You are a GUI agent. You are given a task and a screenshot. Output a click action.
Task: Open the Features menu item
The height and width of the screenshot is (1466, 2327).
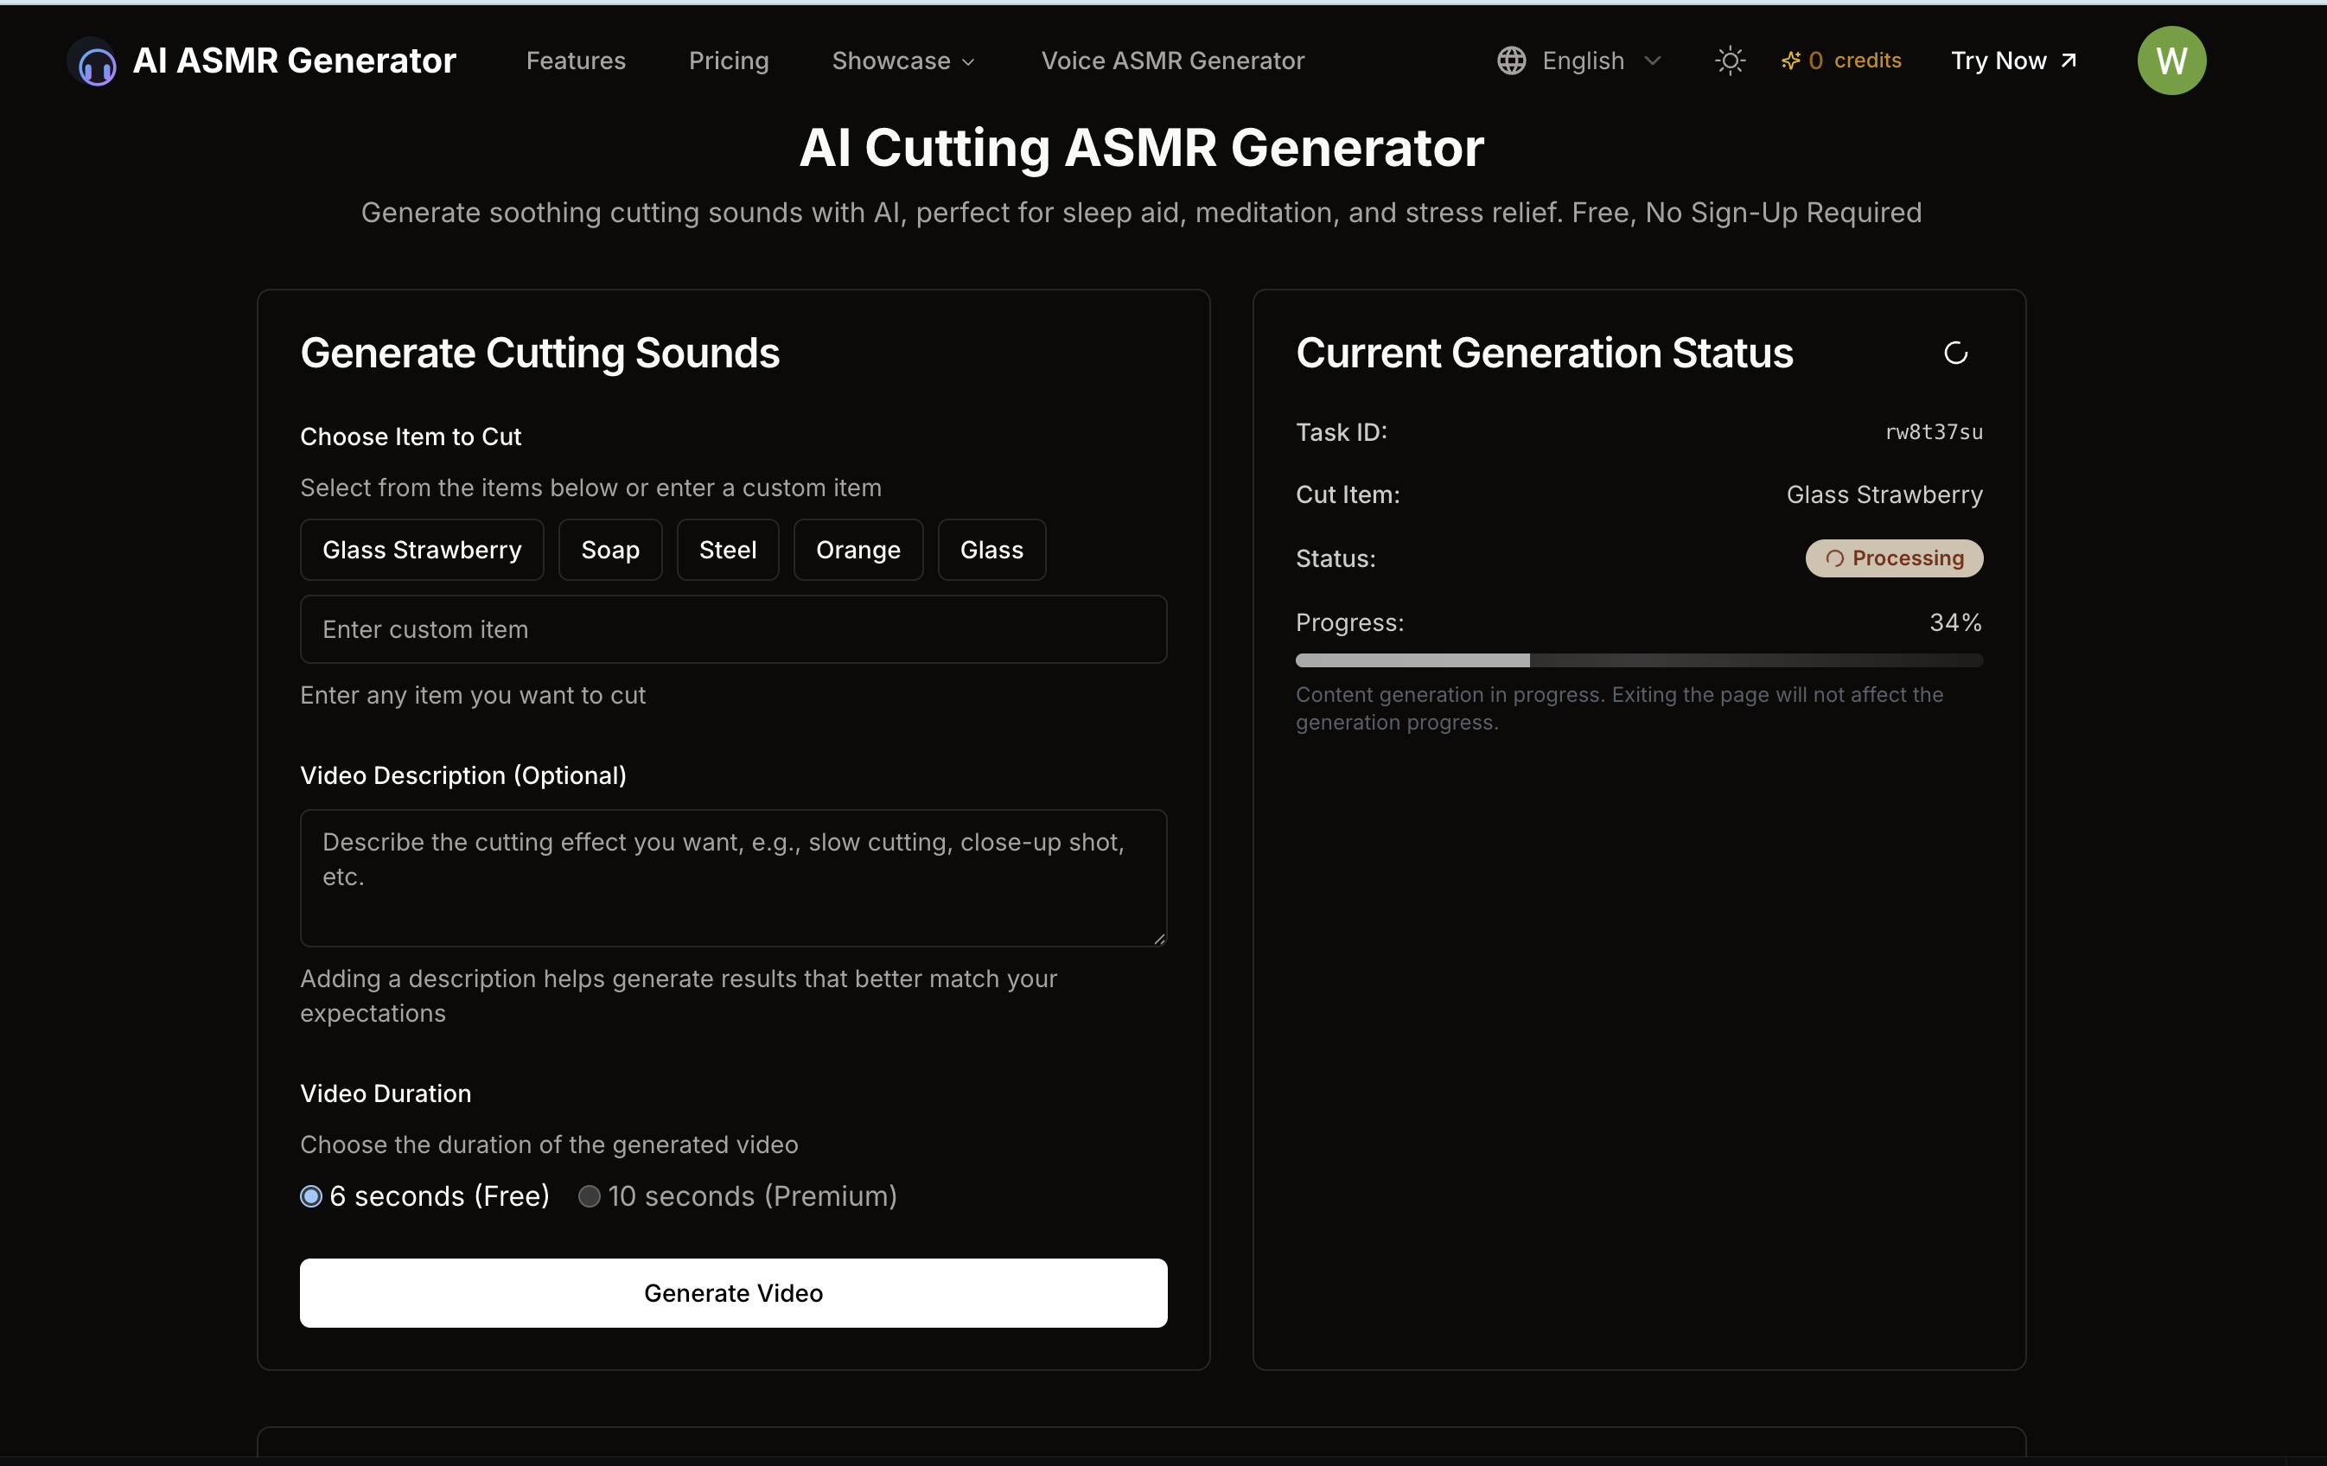point(576,61)
